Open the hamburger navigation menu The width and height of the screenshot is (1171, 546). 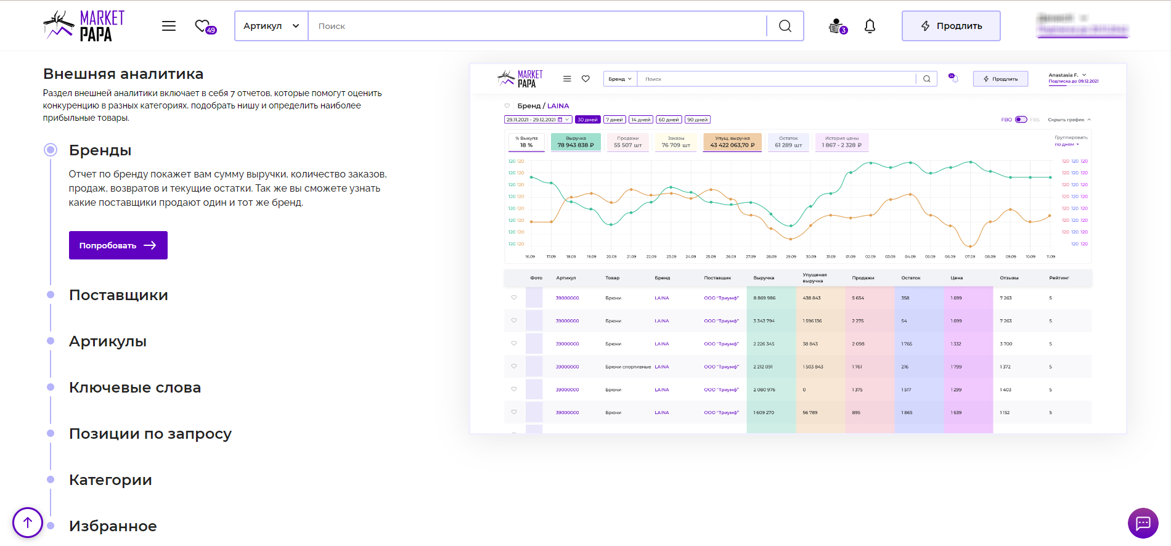coord(169,26)
